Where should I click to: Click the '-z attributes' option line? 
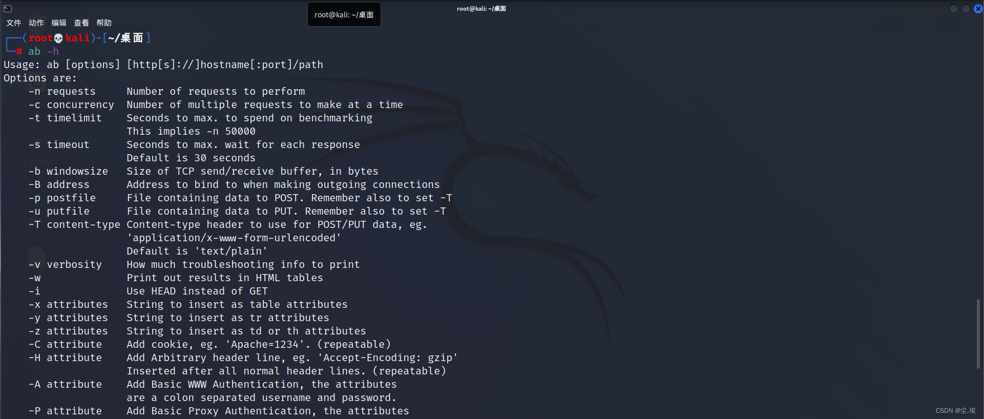point(197,331)
